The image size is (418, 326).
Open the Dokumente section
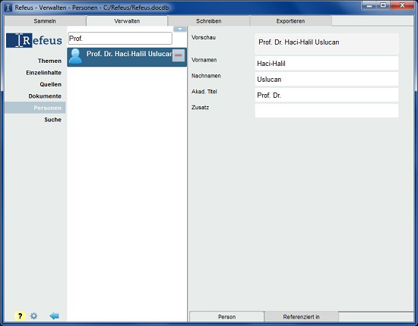point(45,96)
